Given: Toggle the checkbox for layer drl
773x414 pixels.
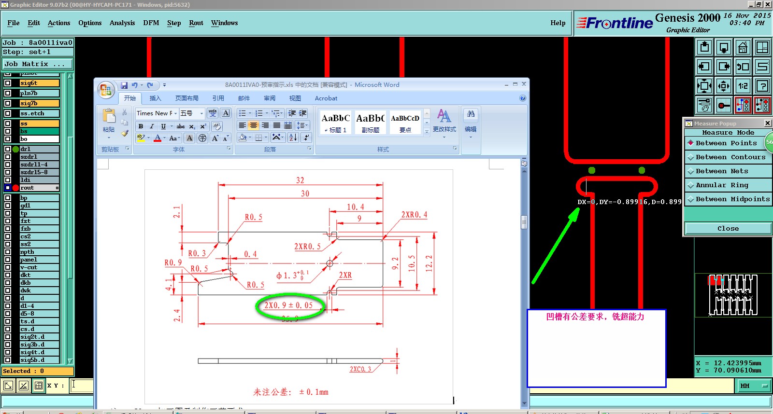Looking at the screenshot, I should [8, 149].
